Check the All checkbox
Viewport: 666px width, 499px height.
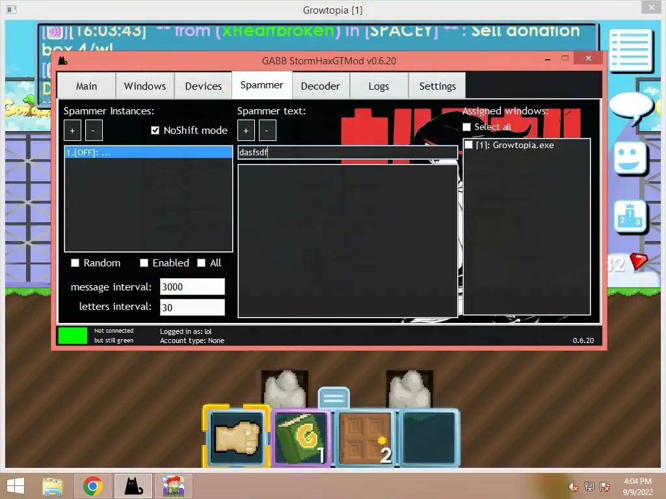[x=202, y=263]
